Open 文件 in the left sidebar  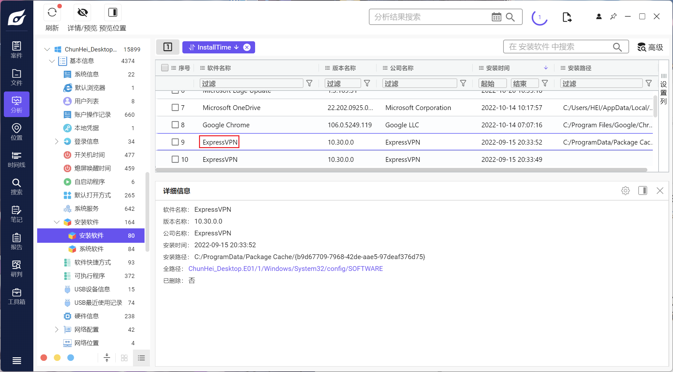tap(17, 77)
